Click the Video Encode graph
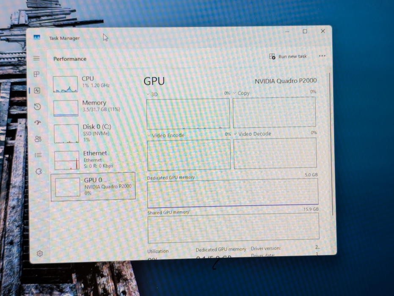The width and height of the screenshot is (394, 296). pyautogui.click(x=189, y=155)
